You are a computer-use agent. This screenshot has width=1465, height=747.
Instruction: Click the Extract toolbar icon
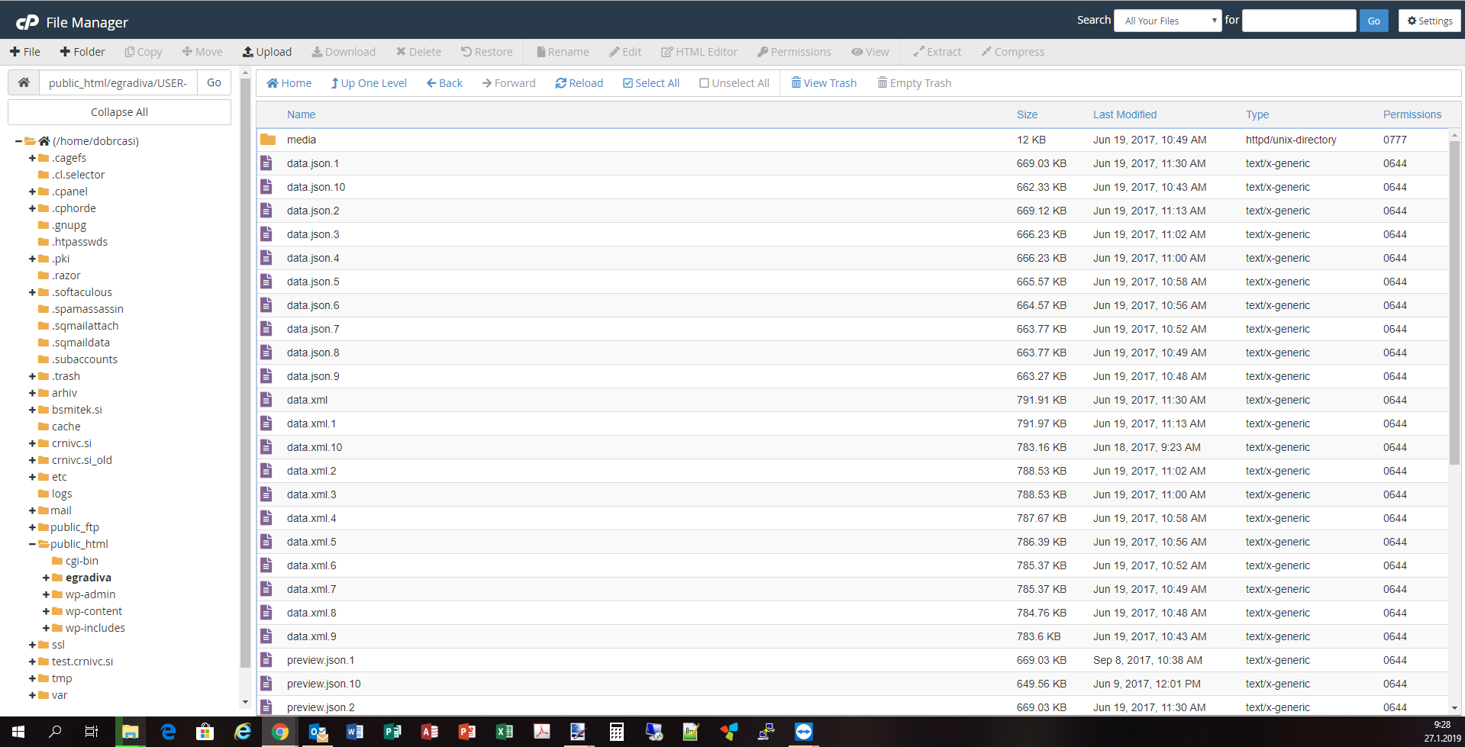[918, 52]
